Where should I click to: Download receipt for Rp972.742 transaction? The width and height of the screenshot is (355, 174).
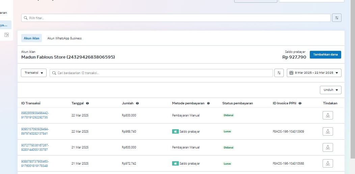(x=327, y=164)
